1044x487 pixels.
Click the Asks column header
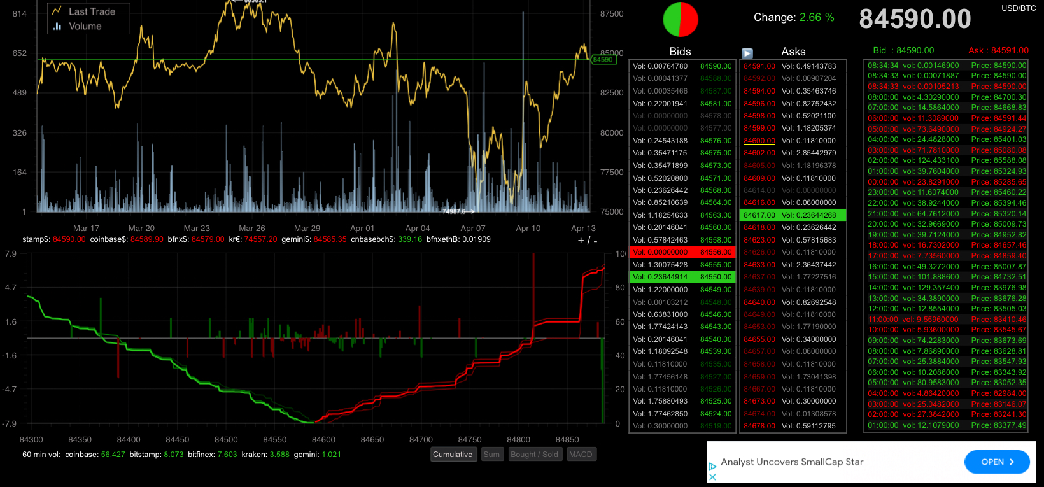tap(793, 52)
